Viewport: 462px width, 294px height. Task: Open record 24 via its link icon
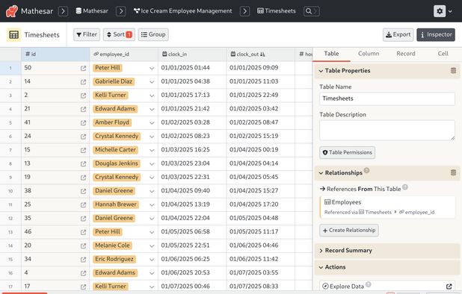click(84, 137)
